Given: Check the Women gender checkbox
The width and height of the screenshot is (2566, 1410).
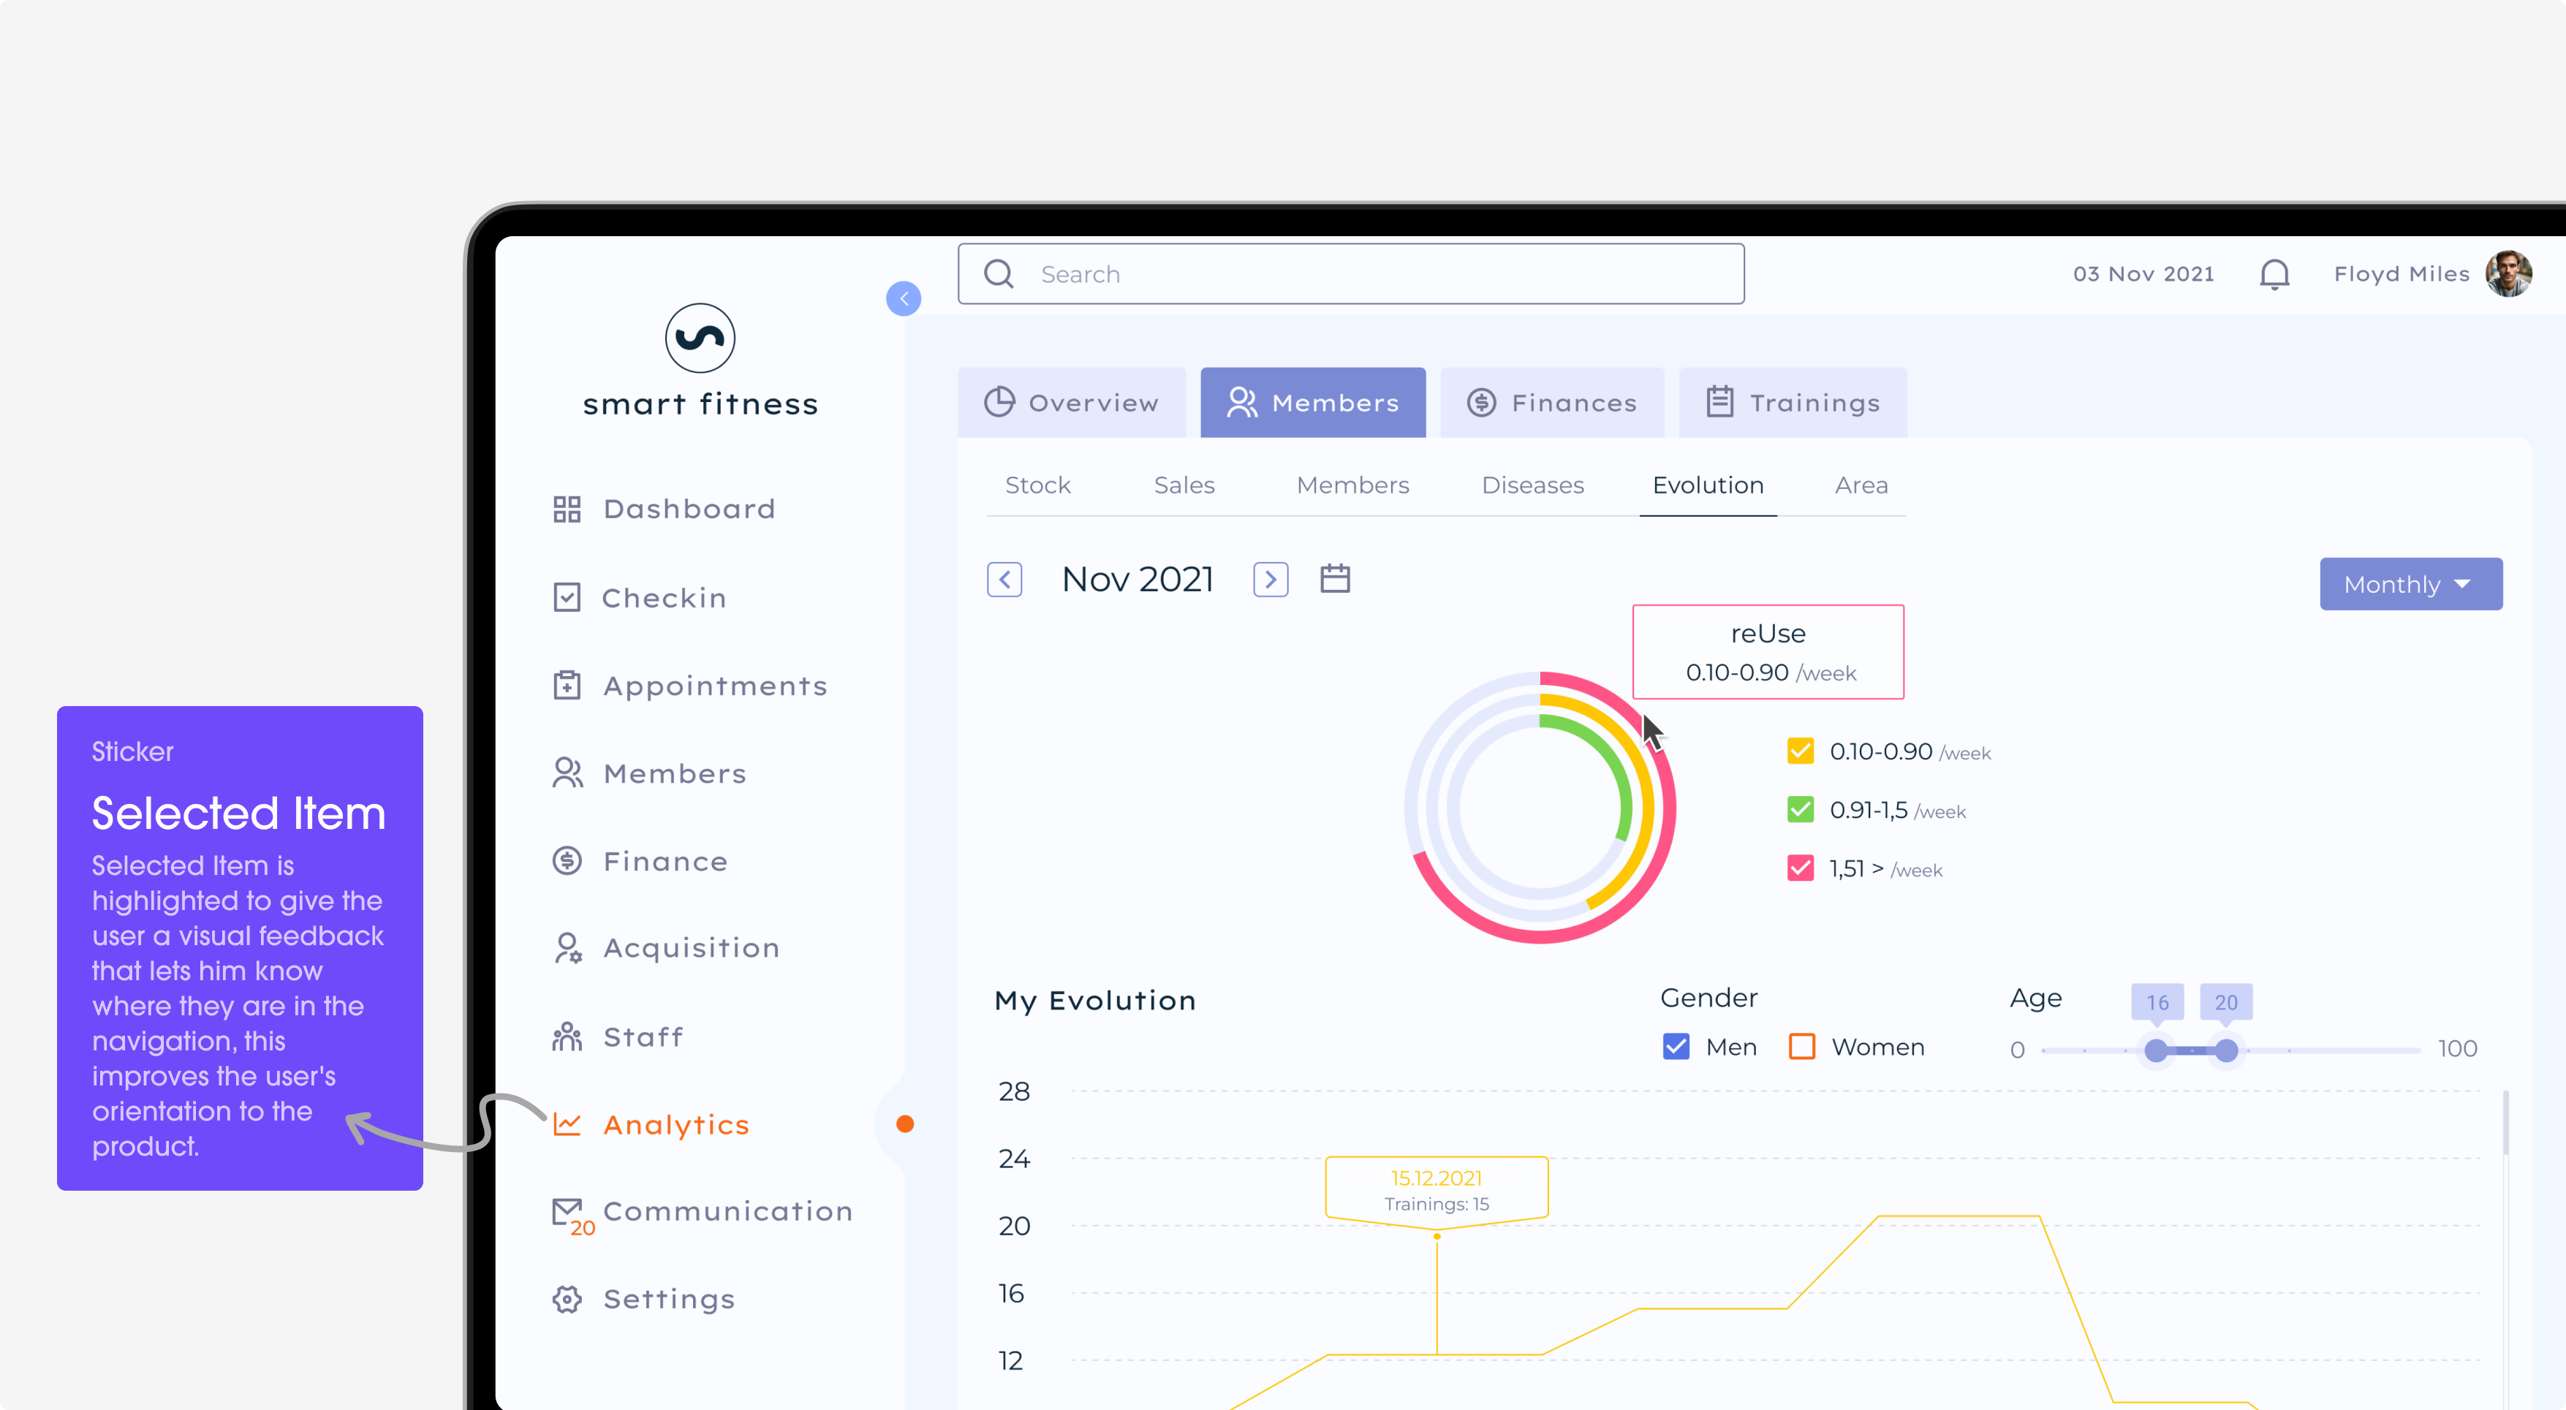Looking at the screenshot, I should [x=1802, y=1047].
